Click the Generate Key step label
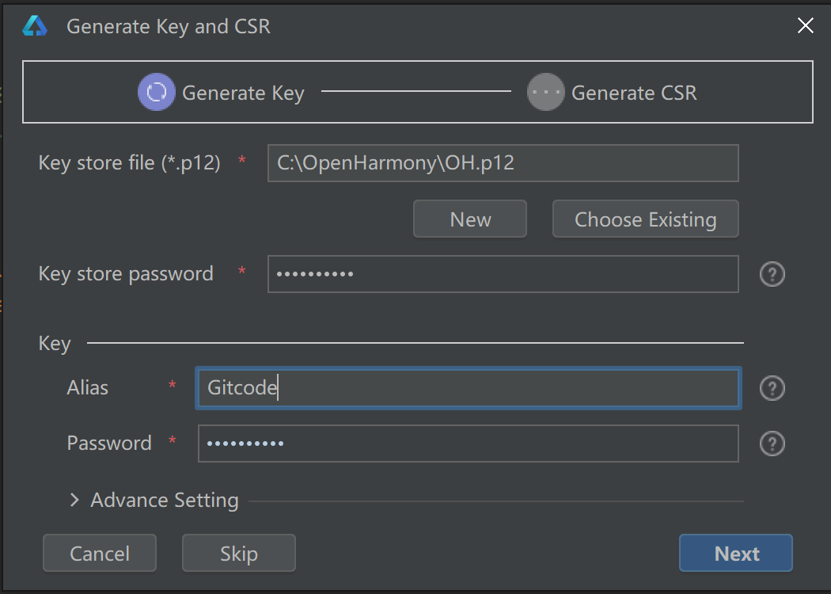This screenshot has width=831, height=594. 243,93
